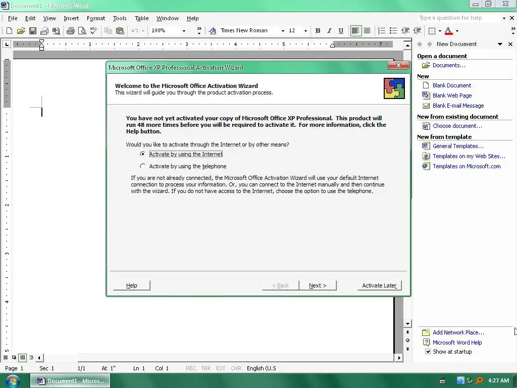This screenshot has height=388, width=517.
Task: Open border style dropdown arrow
Action: (440, 31)
